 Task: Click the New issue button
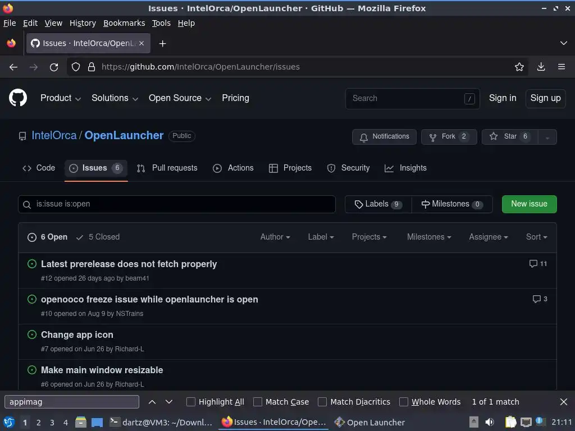tap(529, 204)
